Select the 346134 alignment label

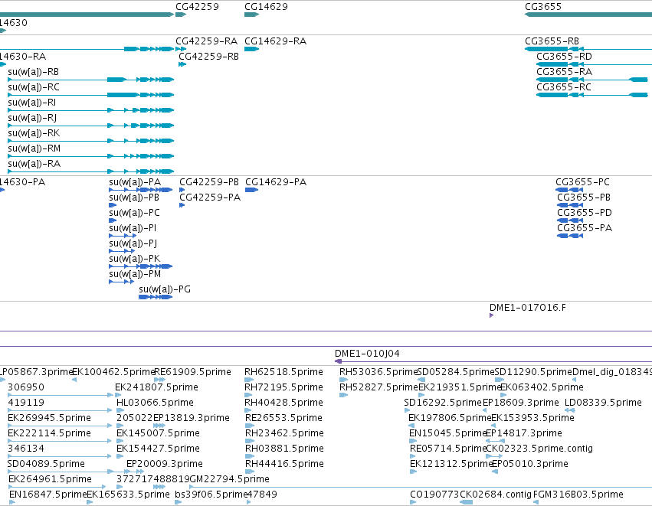[x=26, y=449]
